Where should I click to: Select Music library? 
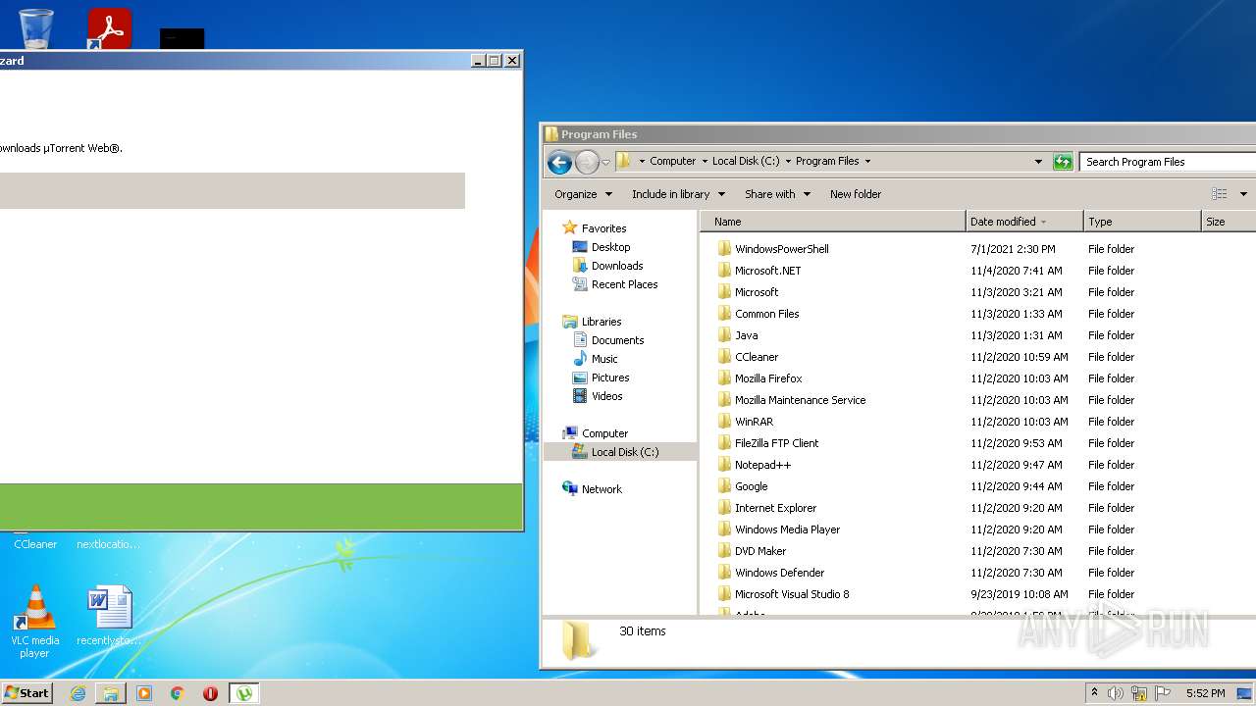604,359
